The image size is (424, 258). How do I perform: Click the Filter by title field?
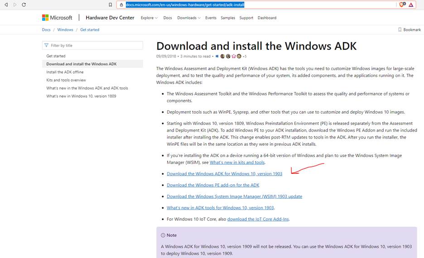[92, 45]
